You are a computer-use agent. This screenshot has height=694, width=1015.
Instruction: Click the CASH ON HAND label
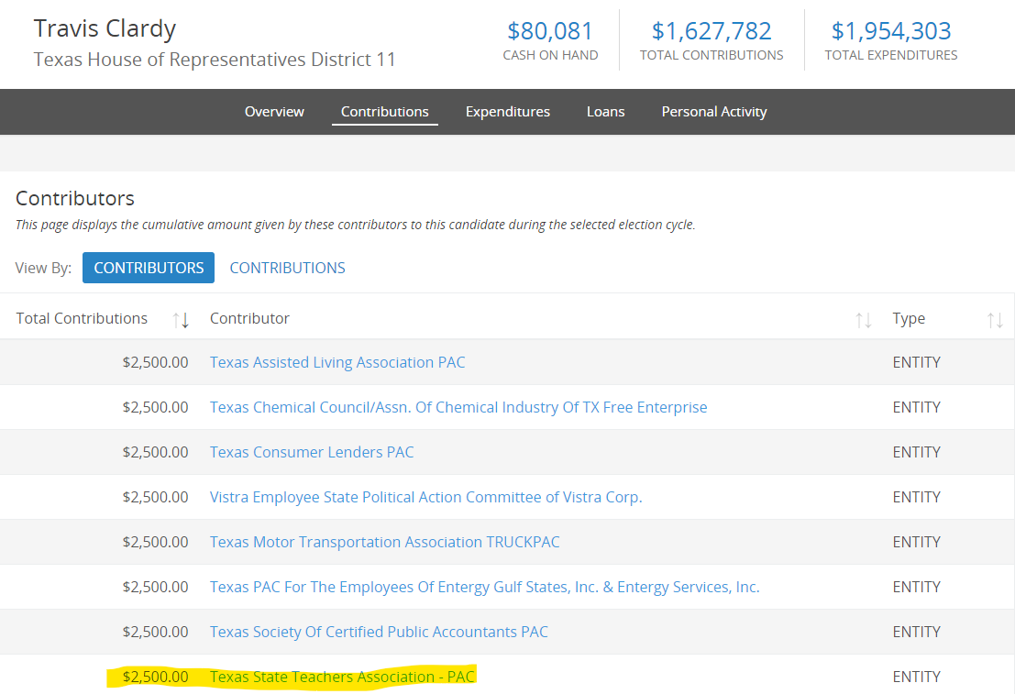coord(550,55)
